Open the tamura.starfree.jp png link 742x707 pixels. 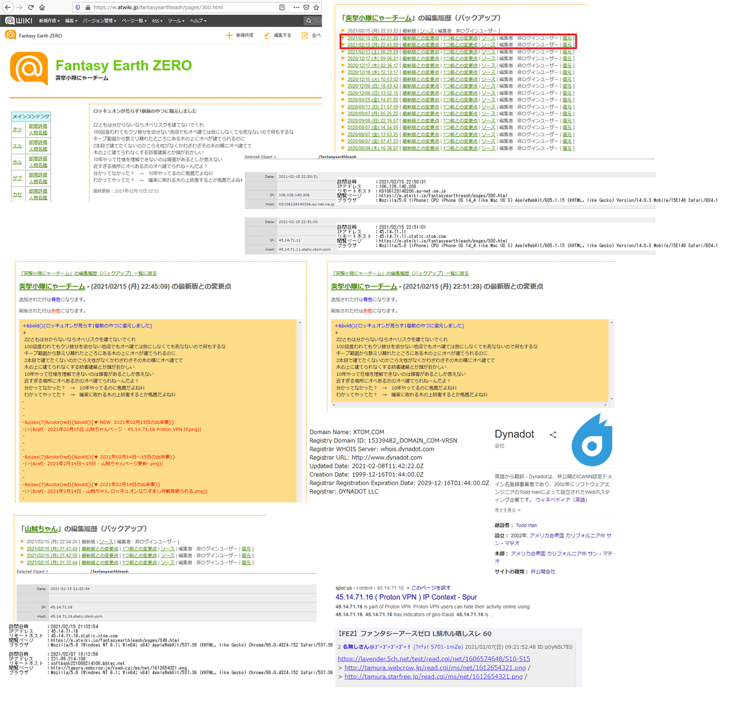[x=433, y=677]
